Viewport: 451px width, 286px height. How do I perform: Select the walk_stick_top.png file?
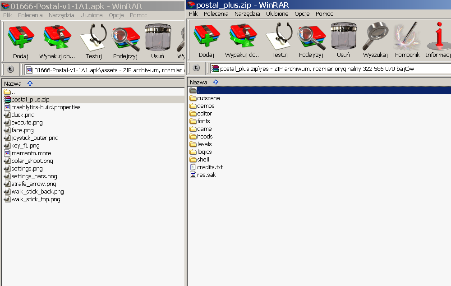[32, 199]
